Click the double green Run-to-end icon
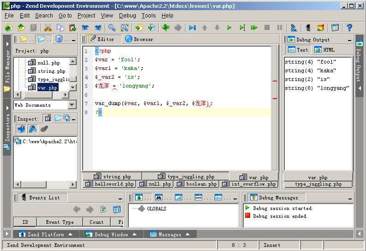This screenshot has height=251, width=366. [x=254, y=28]
